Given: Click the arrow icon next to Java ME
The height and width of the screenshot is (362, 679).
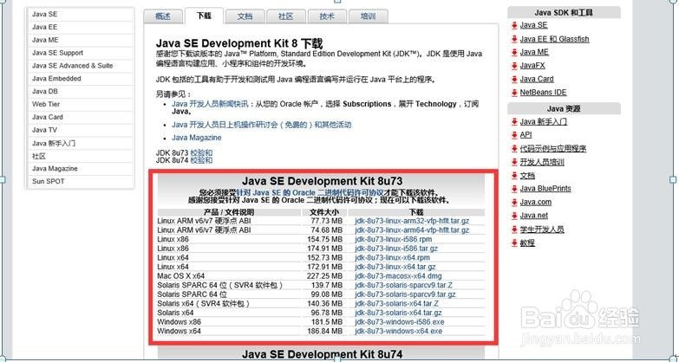Looking at the screenshot, I should tap(514, 52).
